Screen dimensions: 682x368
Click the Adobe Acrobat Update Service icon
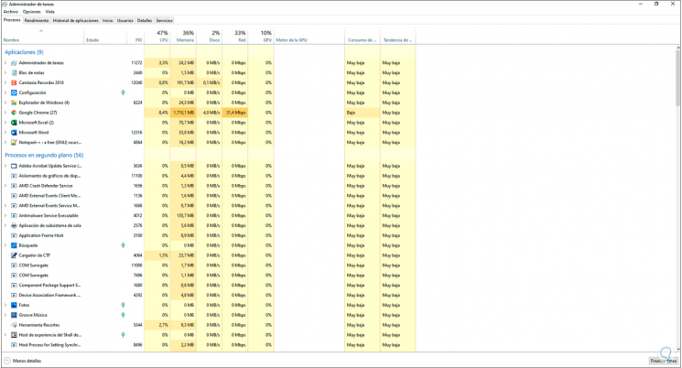tap(14, 166)
